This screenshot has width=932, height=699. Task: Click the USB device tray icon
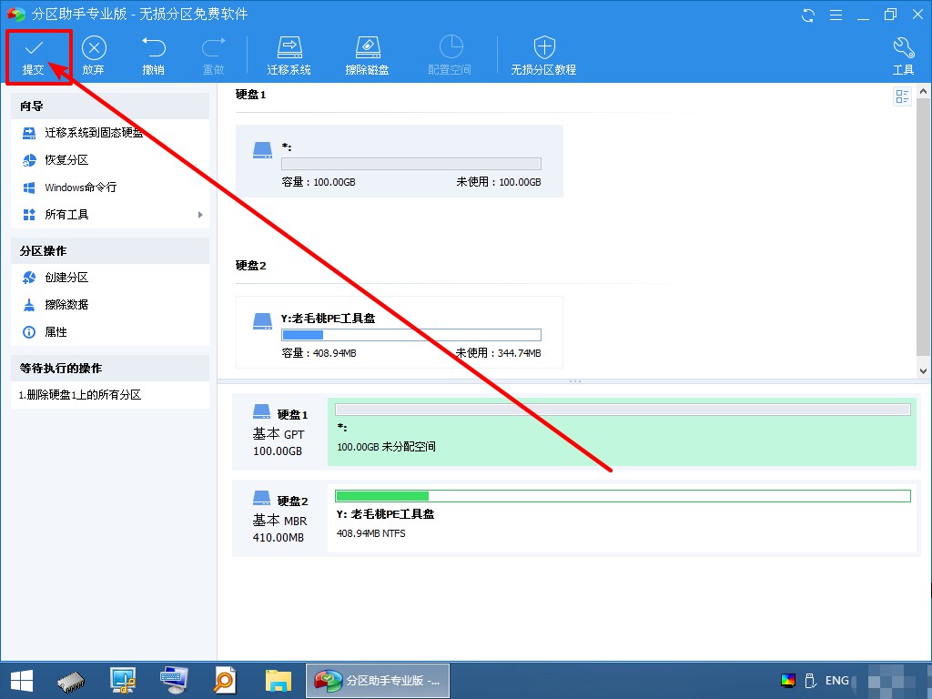(x=809, y=681)
